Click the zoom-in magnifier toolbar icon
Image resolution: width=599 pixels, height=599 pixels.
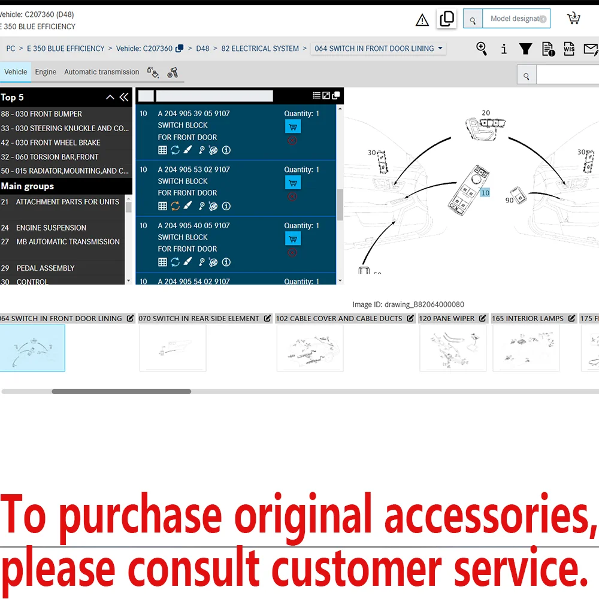click(482, 49)
